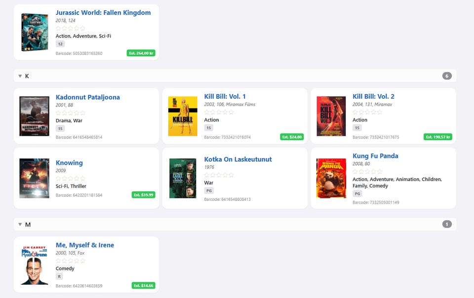Rate Kill Bill: Vol. 1 one star
474x298 pixels.
coord(207,112)
